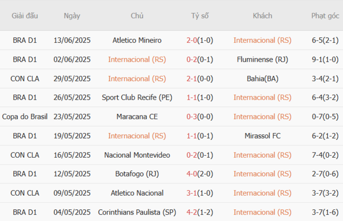Open Botafogo (RJ) team page
Screen dimensions: 343x221
tap(137, 174)
